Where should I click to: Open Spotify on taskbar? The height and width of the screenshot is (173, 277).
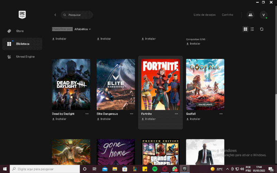click(x=155, y=169)
